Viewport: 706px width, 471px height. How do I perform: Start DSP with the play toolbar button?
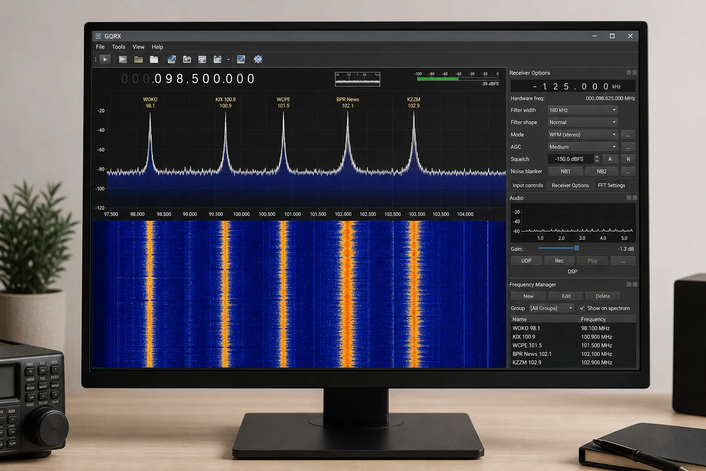[x=105, y=59]
